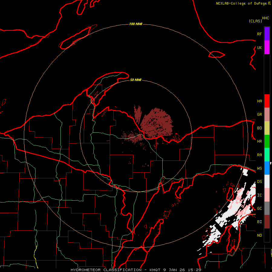
Task: Click the GC legend label
Action: [259, 208]
